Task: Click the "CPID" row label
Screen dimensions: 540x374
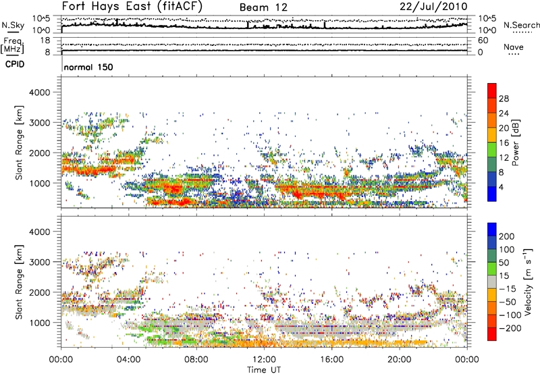Action: point(15,64)
